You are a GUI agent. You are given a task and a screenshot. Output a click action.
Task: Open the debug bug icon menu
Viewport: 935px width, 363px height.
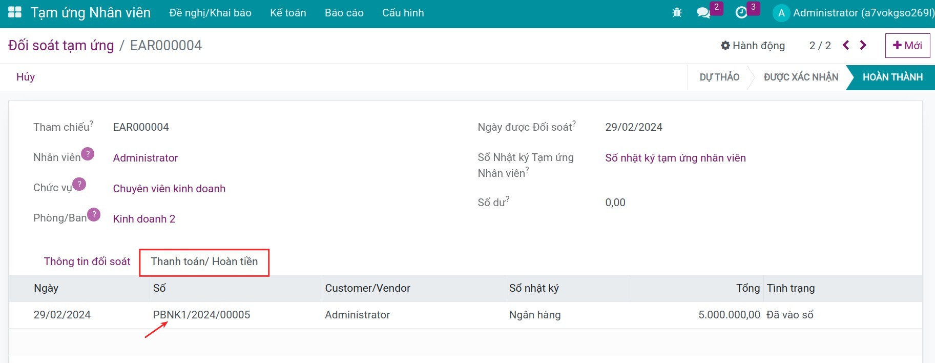pyautogui.click(x=677, y=13)
